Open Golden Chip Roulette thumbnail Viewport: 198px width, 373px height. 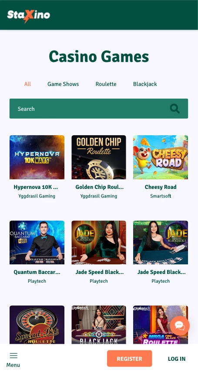click(99, 157)
